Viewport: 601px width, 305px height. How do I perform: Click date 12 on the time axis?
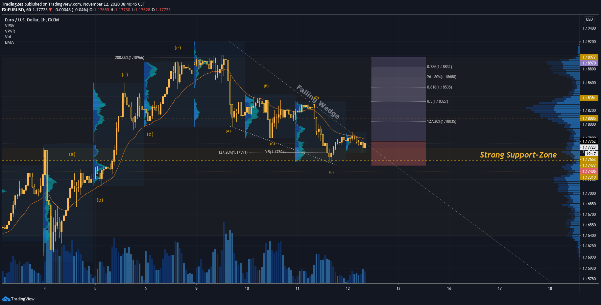(348, 289)
